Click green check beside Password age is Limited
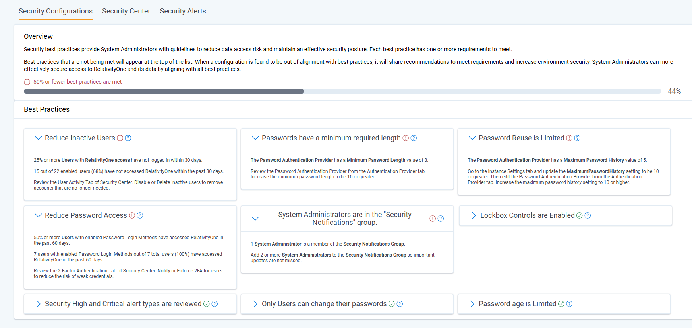The width and height of the screenshot is (692, 328). click(x=561, y=304)
